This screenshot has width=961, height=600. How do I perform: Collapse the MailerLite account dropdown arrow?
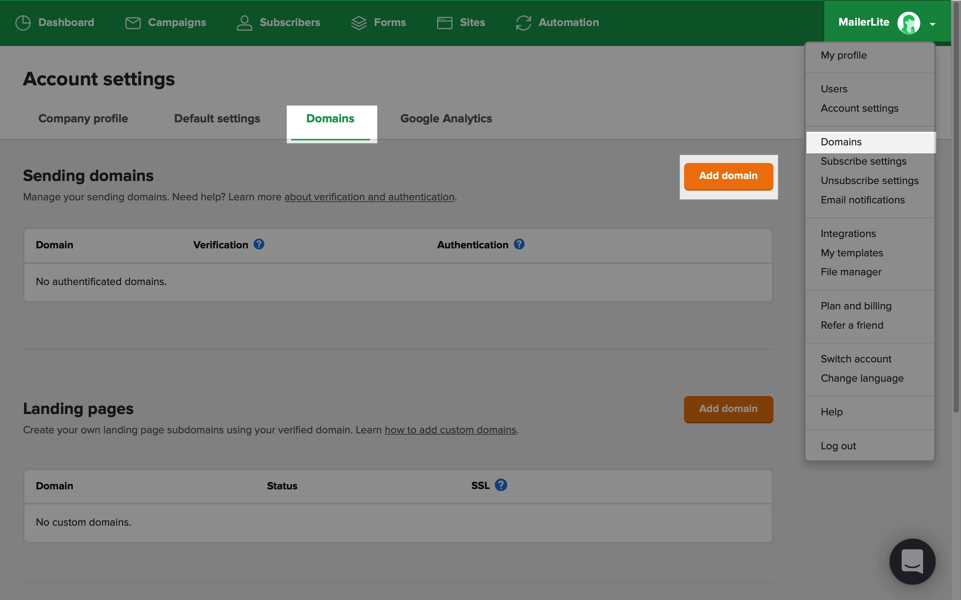pyautogui.click(x=932, y=24)
